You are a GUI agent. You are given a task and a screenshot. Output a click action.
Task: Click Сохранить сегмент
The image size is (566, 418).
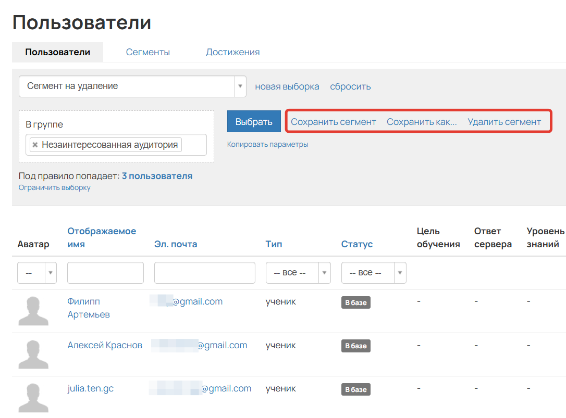pos(334,121)
